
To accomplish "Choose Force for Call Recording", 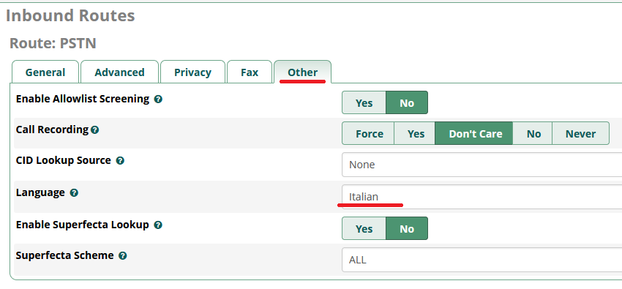I will point(368,134).
